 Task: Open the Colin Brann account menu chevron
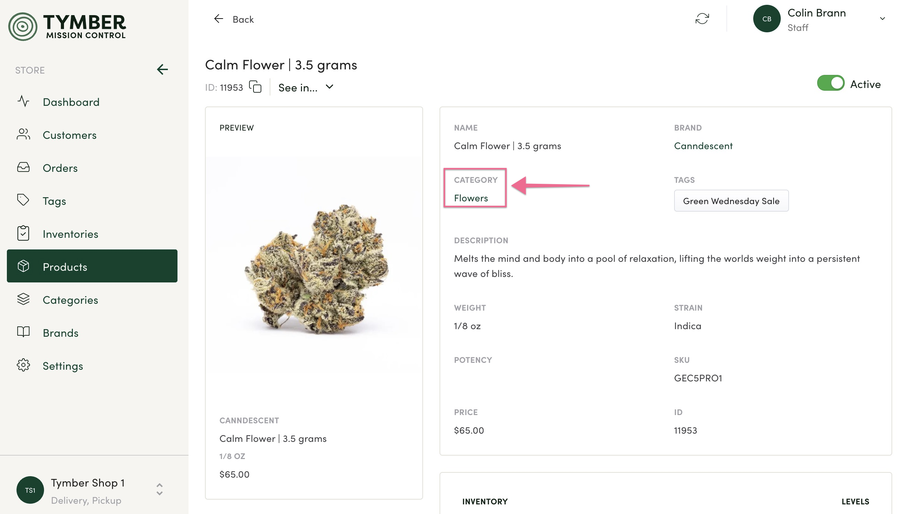coord(882,19)
